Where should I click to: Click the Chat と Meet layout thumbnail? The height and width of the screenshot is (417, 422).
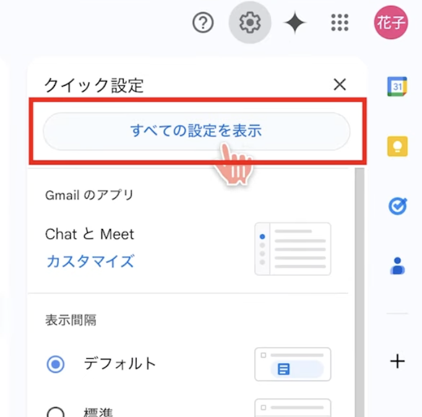(293, 249)
